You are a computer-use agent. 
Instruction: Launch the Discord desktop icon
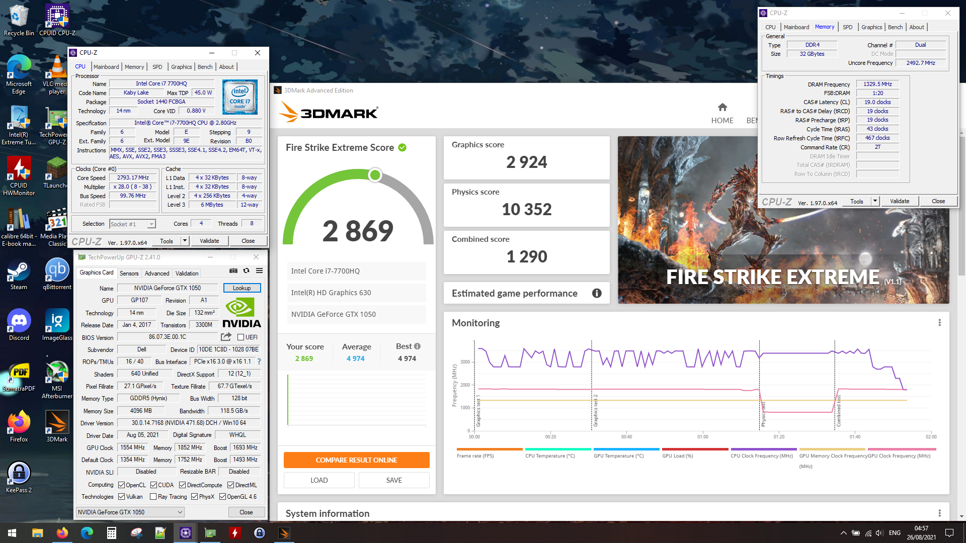click(19, 325)
